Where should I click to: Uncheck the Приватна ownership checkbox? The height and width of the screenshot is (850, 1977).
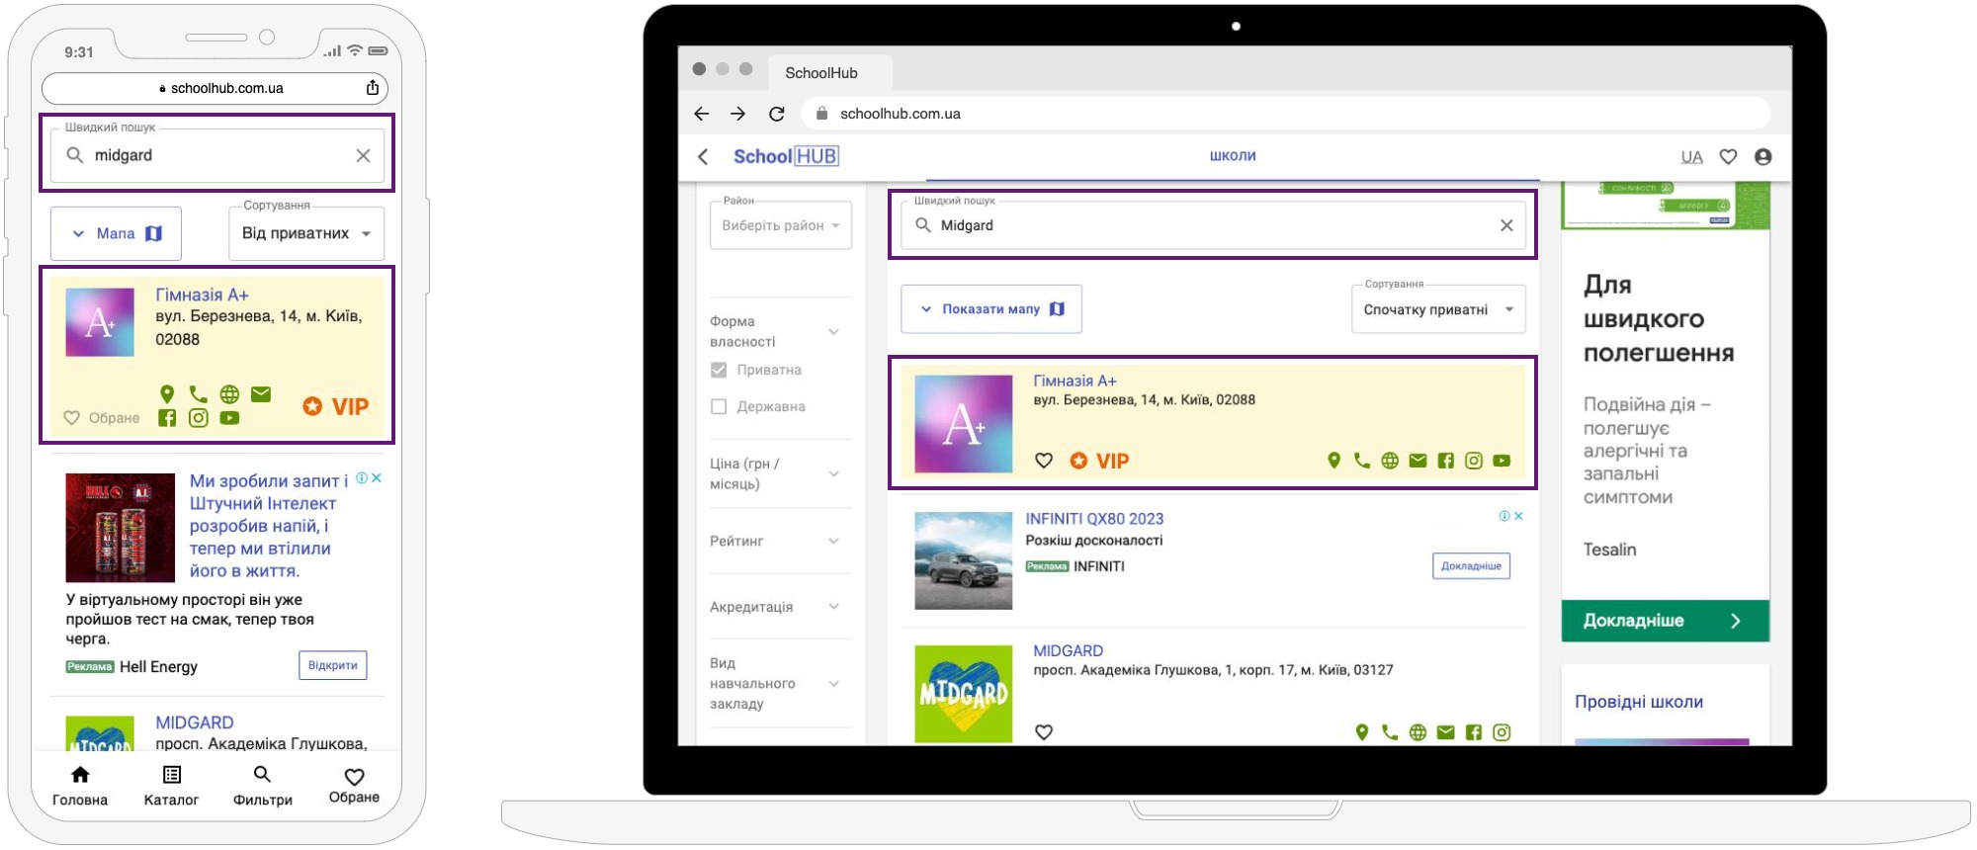pos(719,370)
